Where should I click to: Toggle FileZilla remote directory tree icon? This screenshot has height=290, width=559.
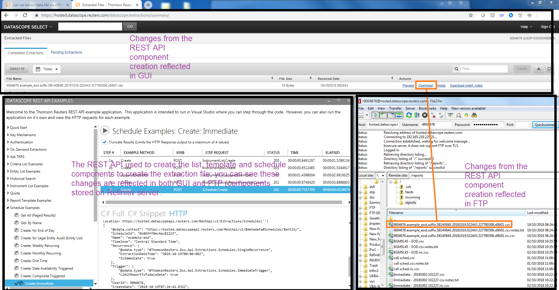pos(391,115)
